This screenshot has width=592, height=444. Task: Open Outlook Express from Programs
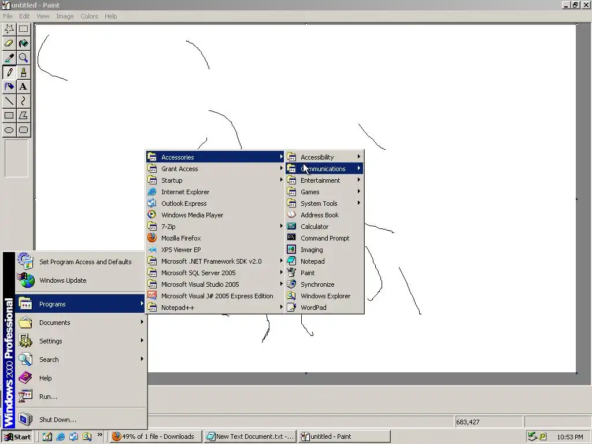pyautogui.click(x=215, y=203)
